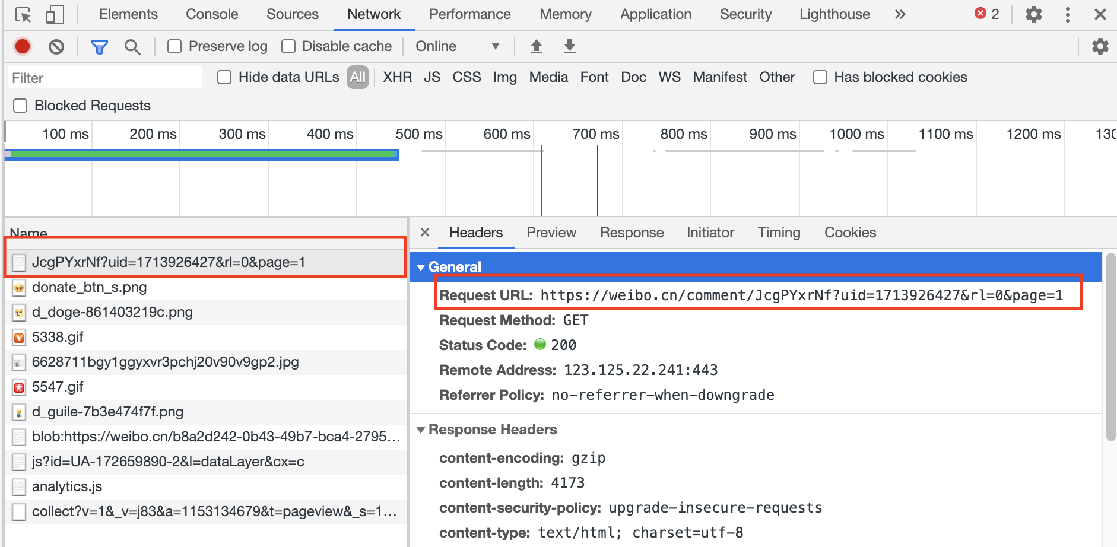Collapse the Response Headers section
The image size is (1117, 547).
[x=421, y=430]
